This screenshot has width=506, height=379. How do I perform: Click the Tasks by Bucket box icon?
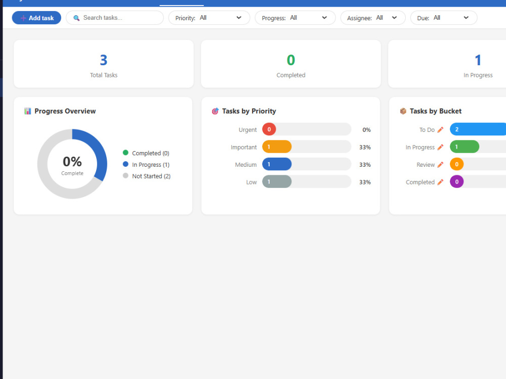click(403, 111)
